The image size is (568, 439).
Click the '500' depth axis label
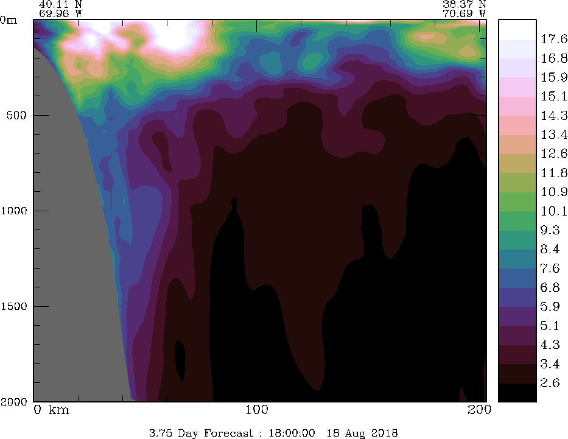[x=16, y=115]
